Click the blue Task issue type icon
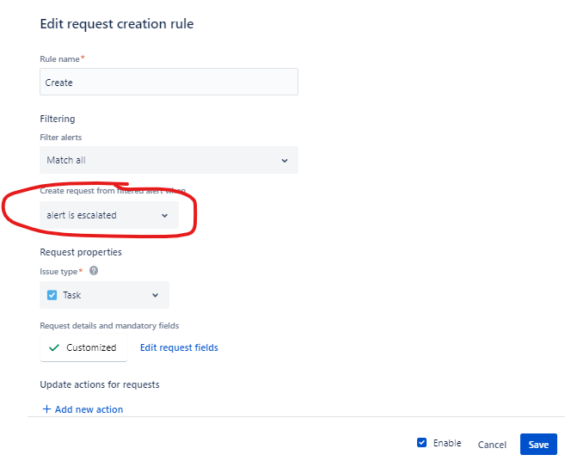This screenshot has height=467, width=565. [x=52, y=295]
